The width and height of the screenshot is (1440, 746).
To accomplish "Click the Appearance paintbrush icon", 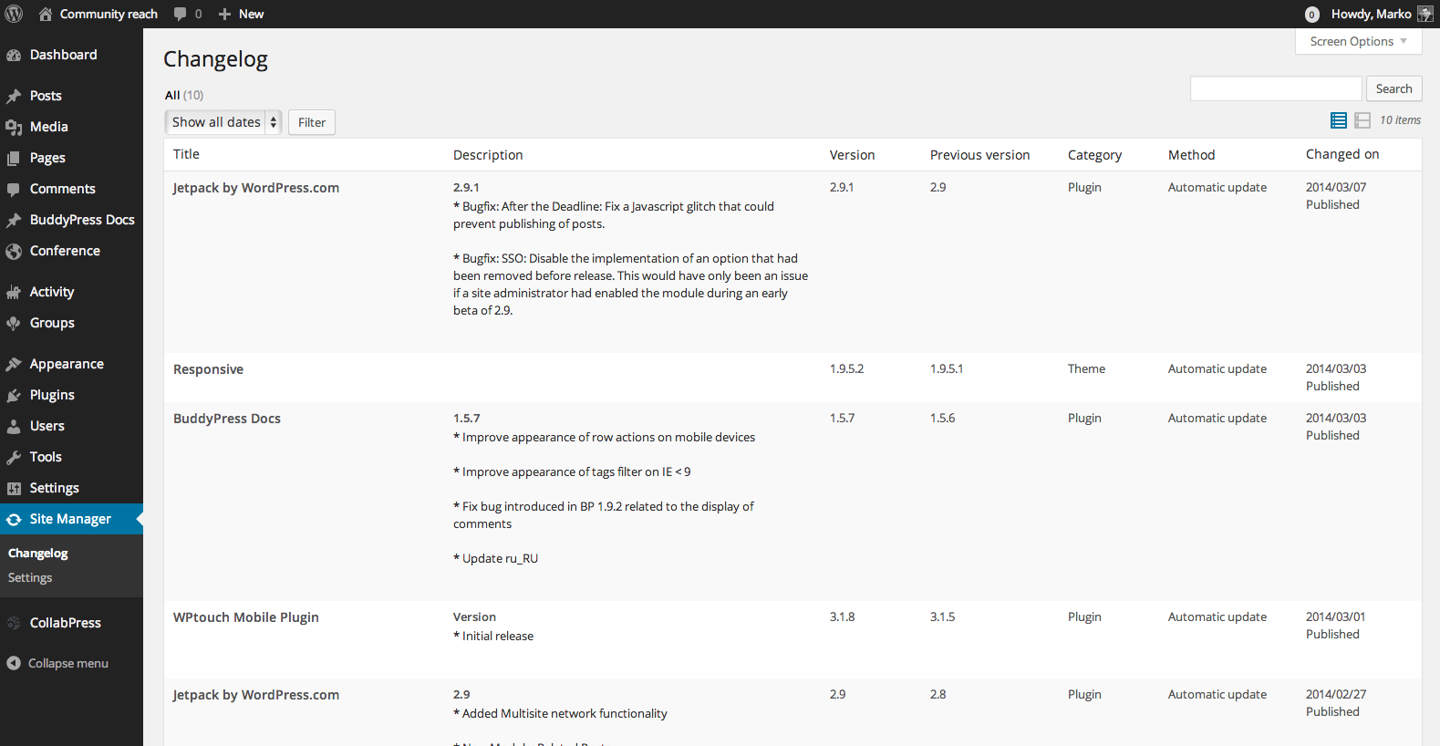I will [x=14, y=364].
